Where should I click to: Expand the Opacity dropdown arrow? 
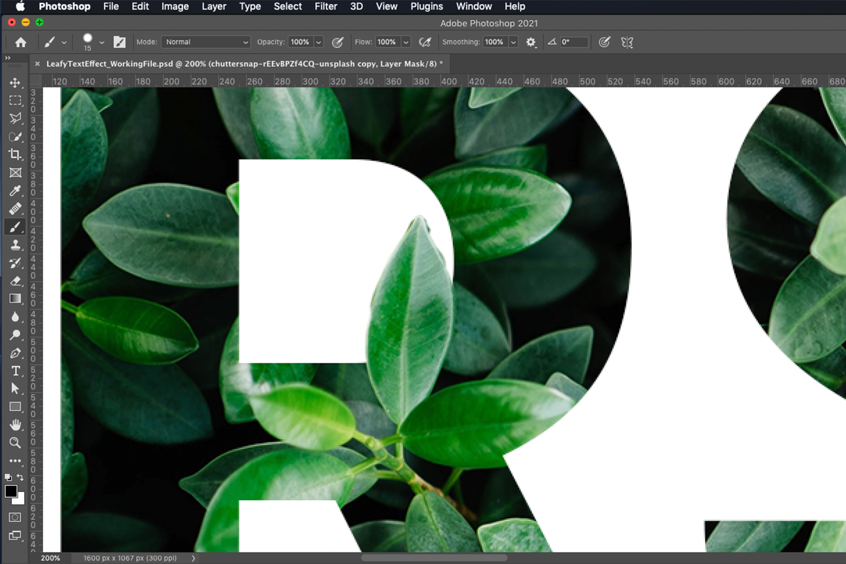[x=319, y=42]
